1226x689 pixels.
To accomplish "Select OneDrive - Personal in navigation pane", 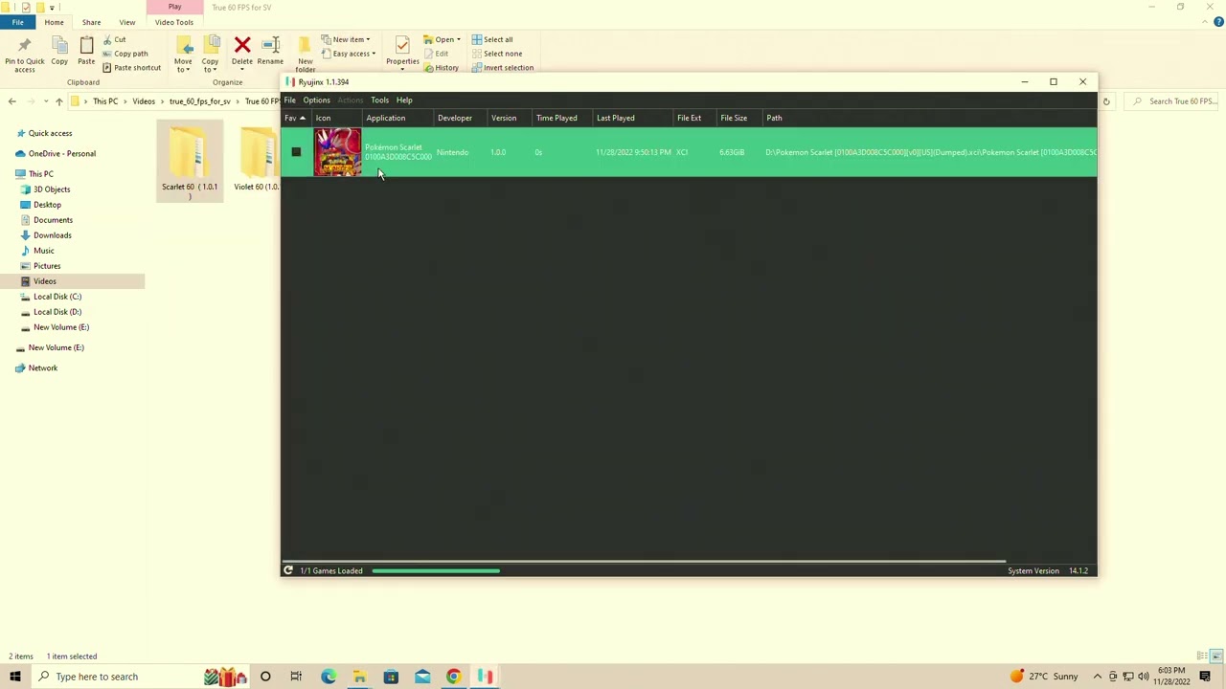I will coord(61,153).
